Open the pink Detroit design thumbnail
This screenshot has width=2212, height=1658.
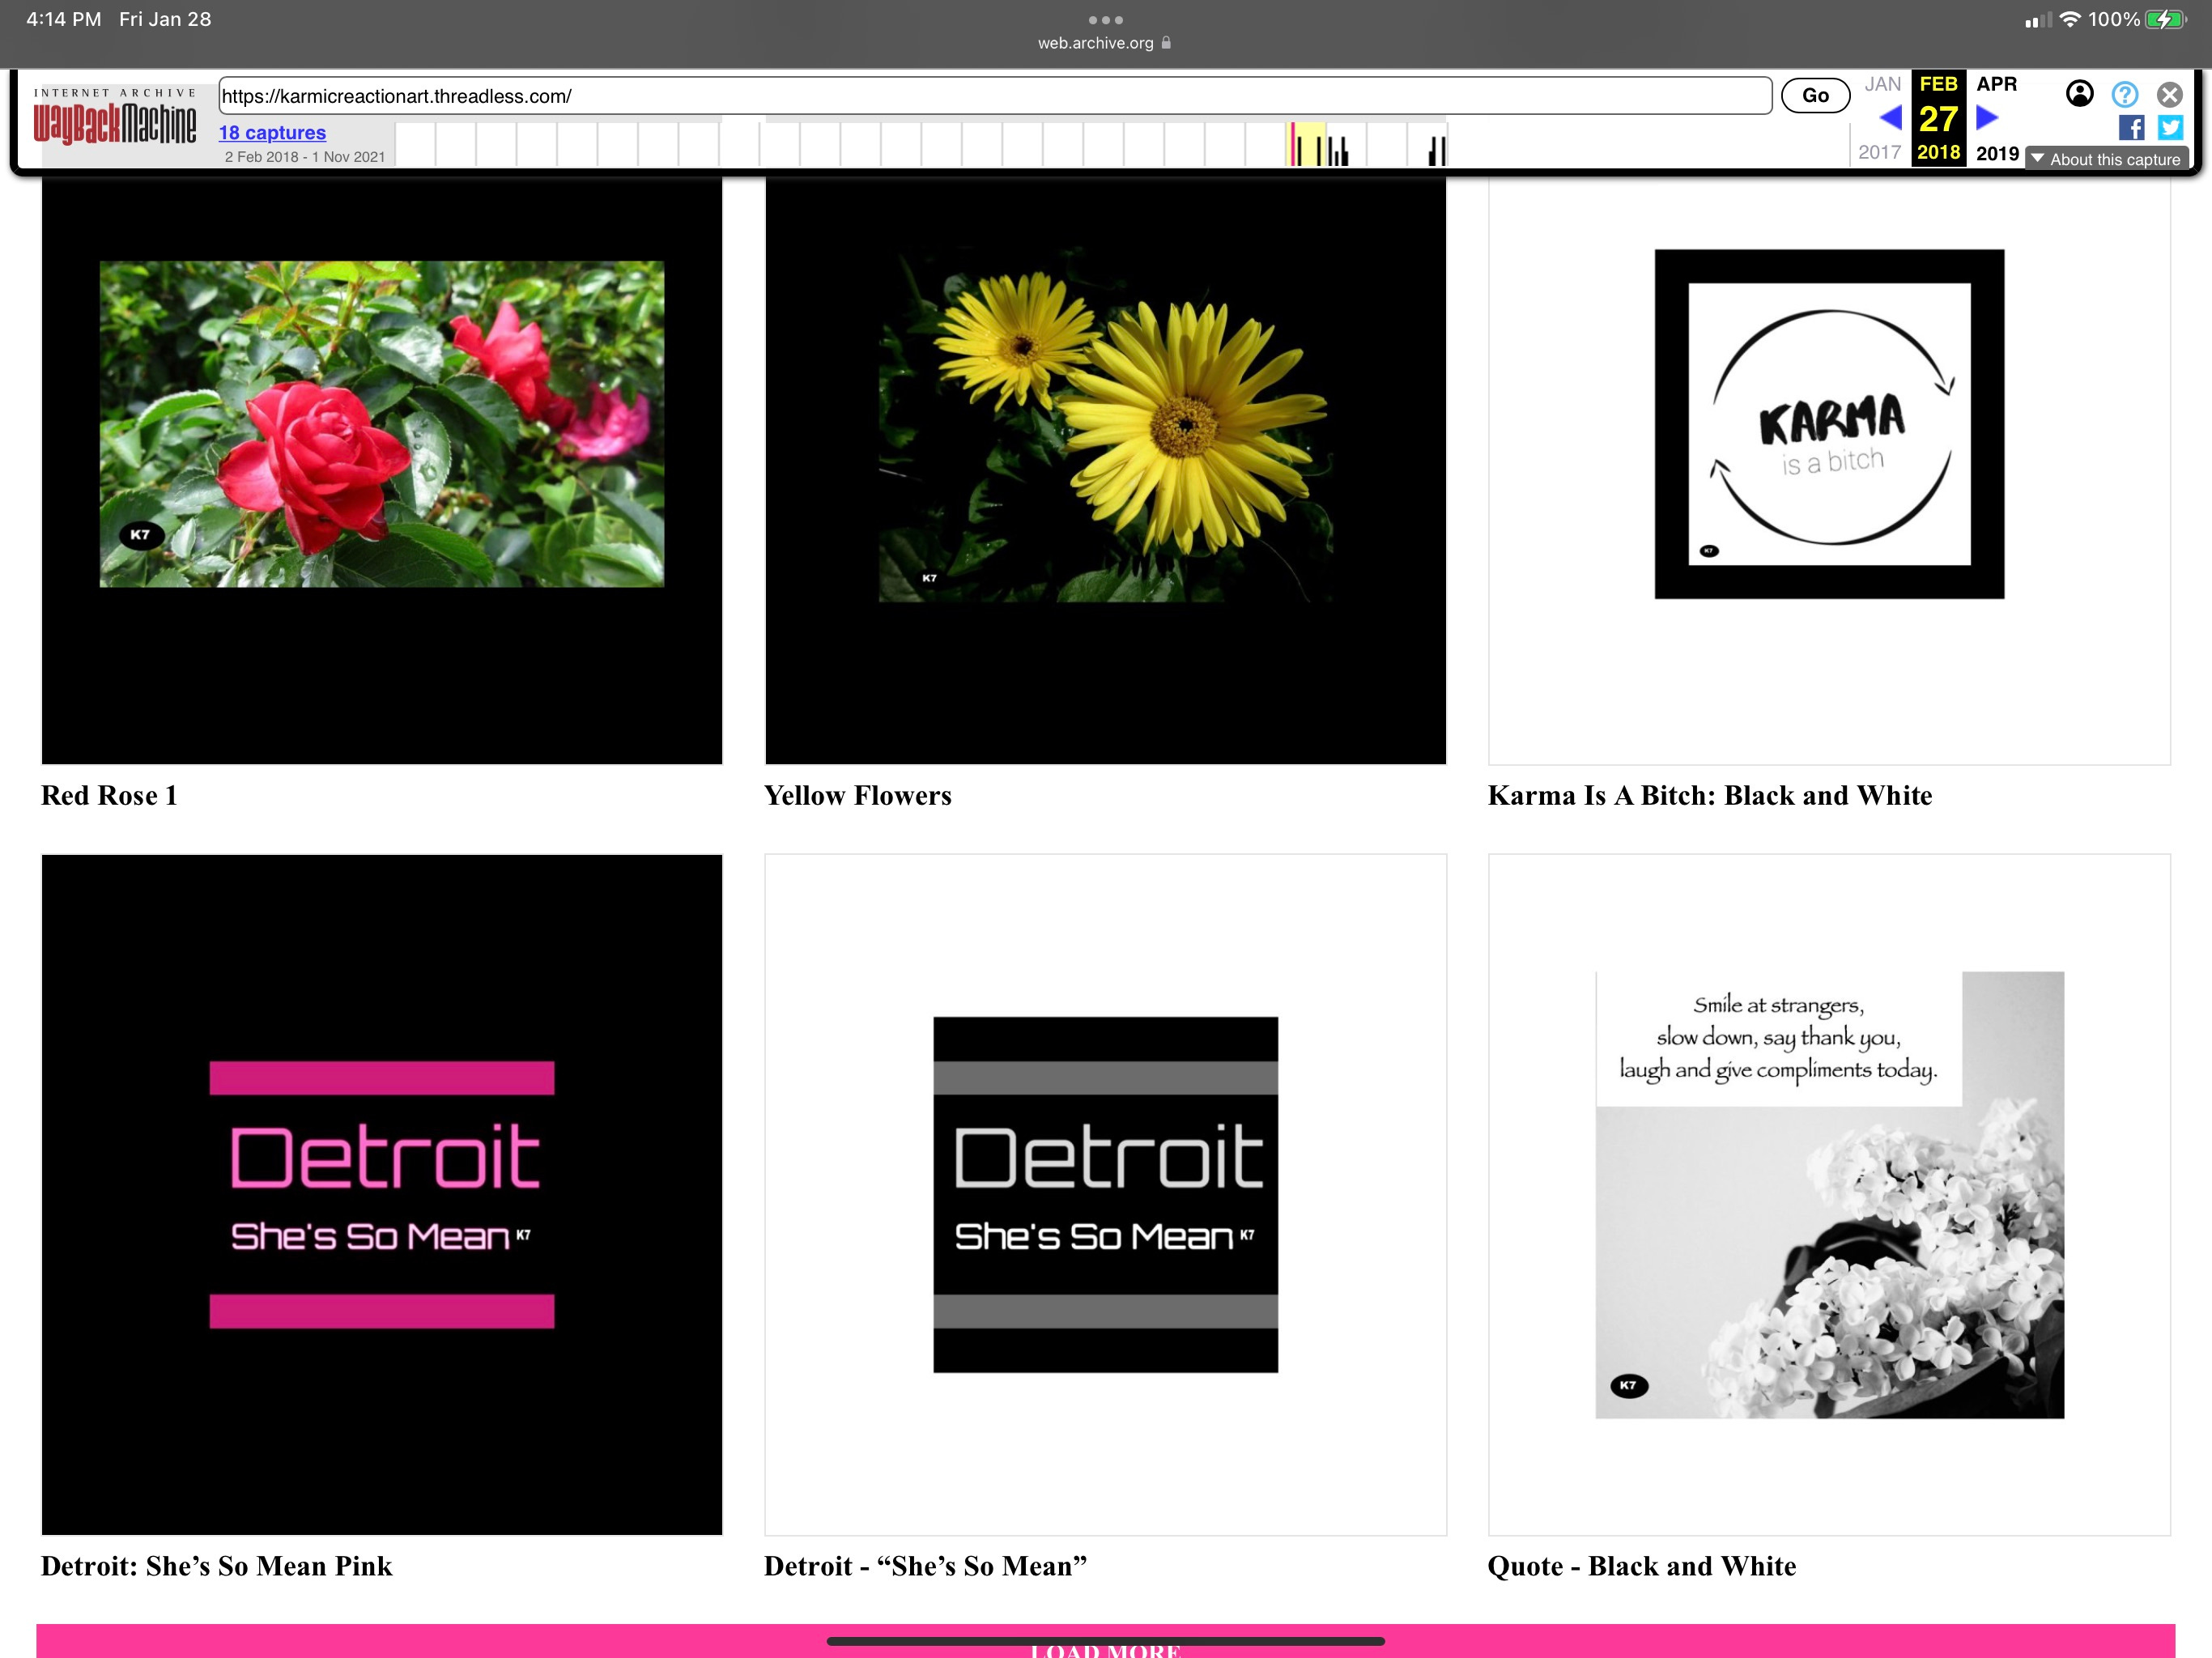click(381, 1194)
